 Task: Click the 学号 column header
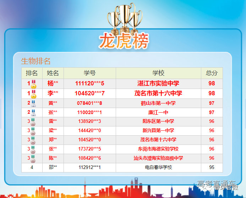point(89,73)
